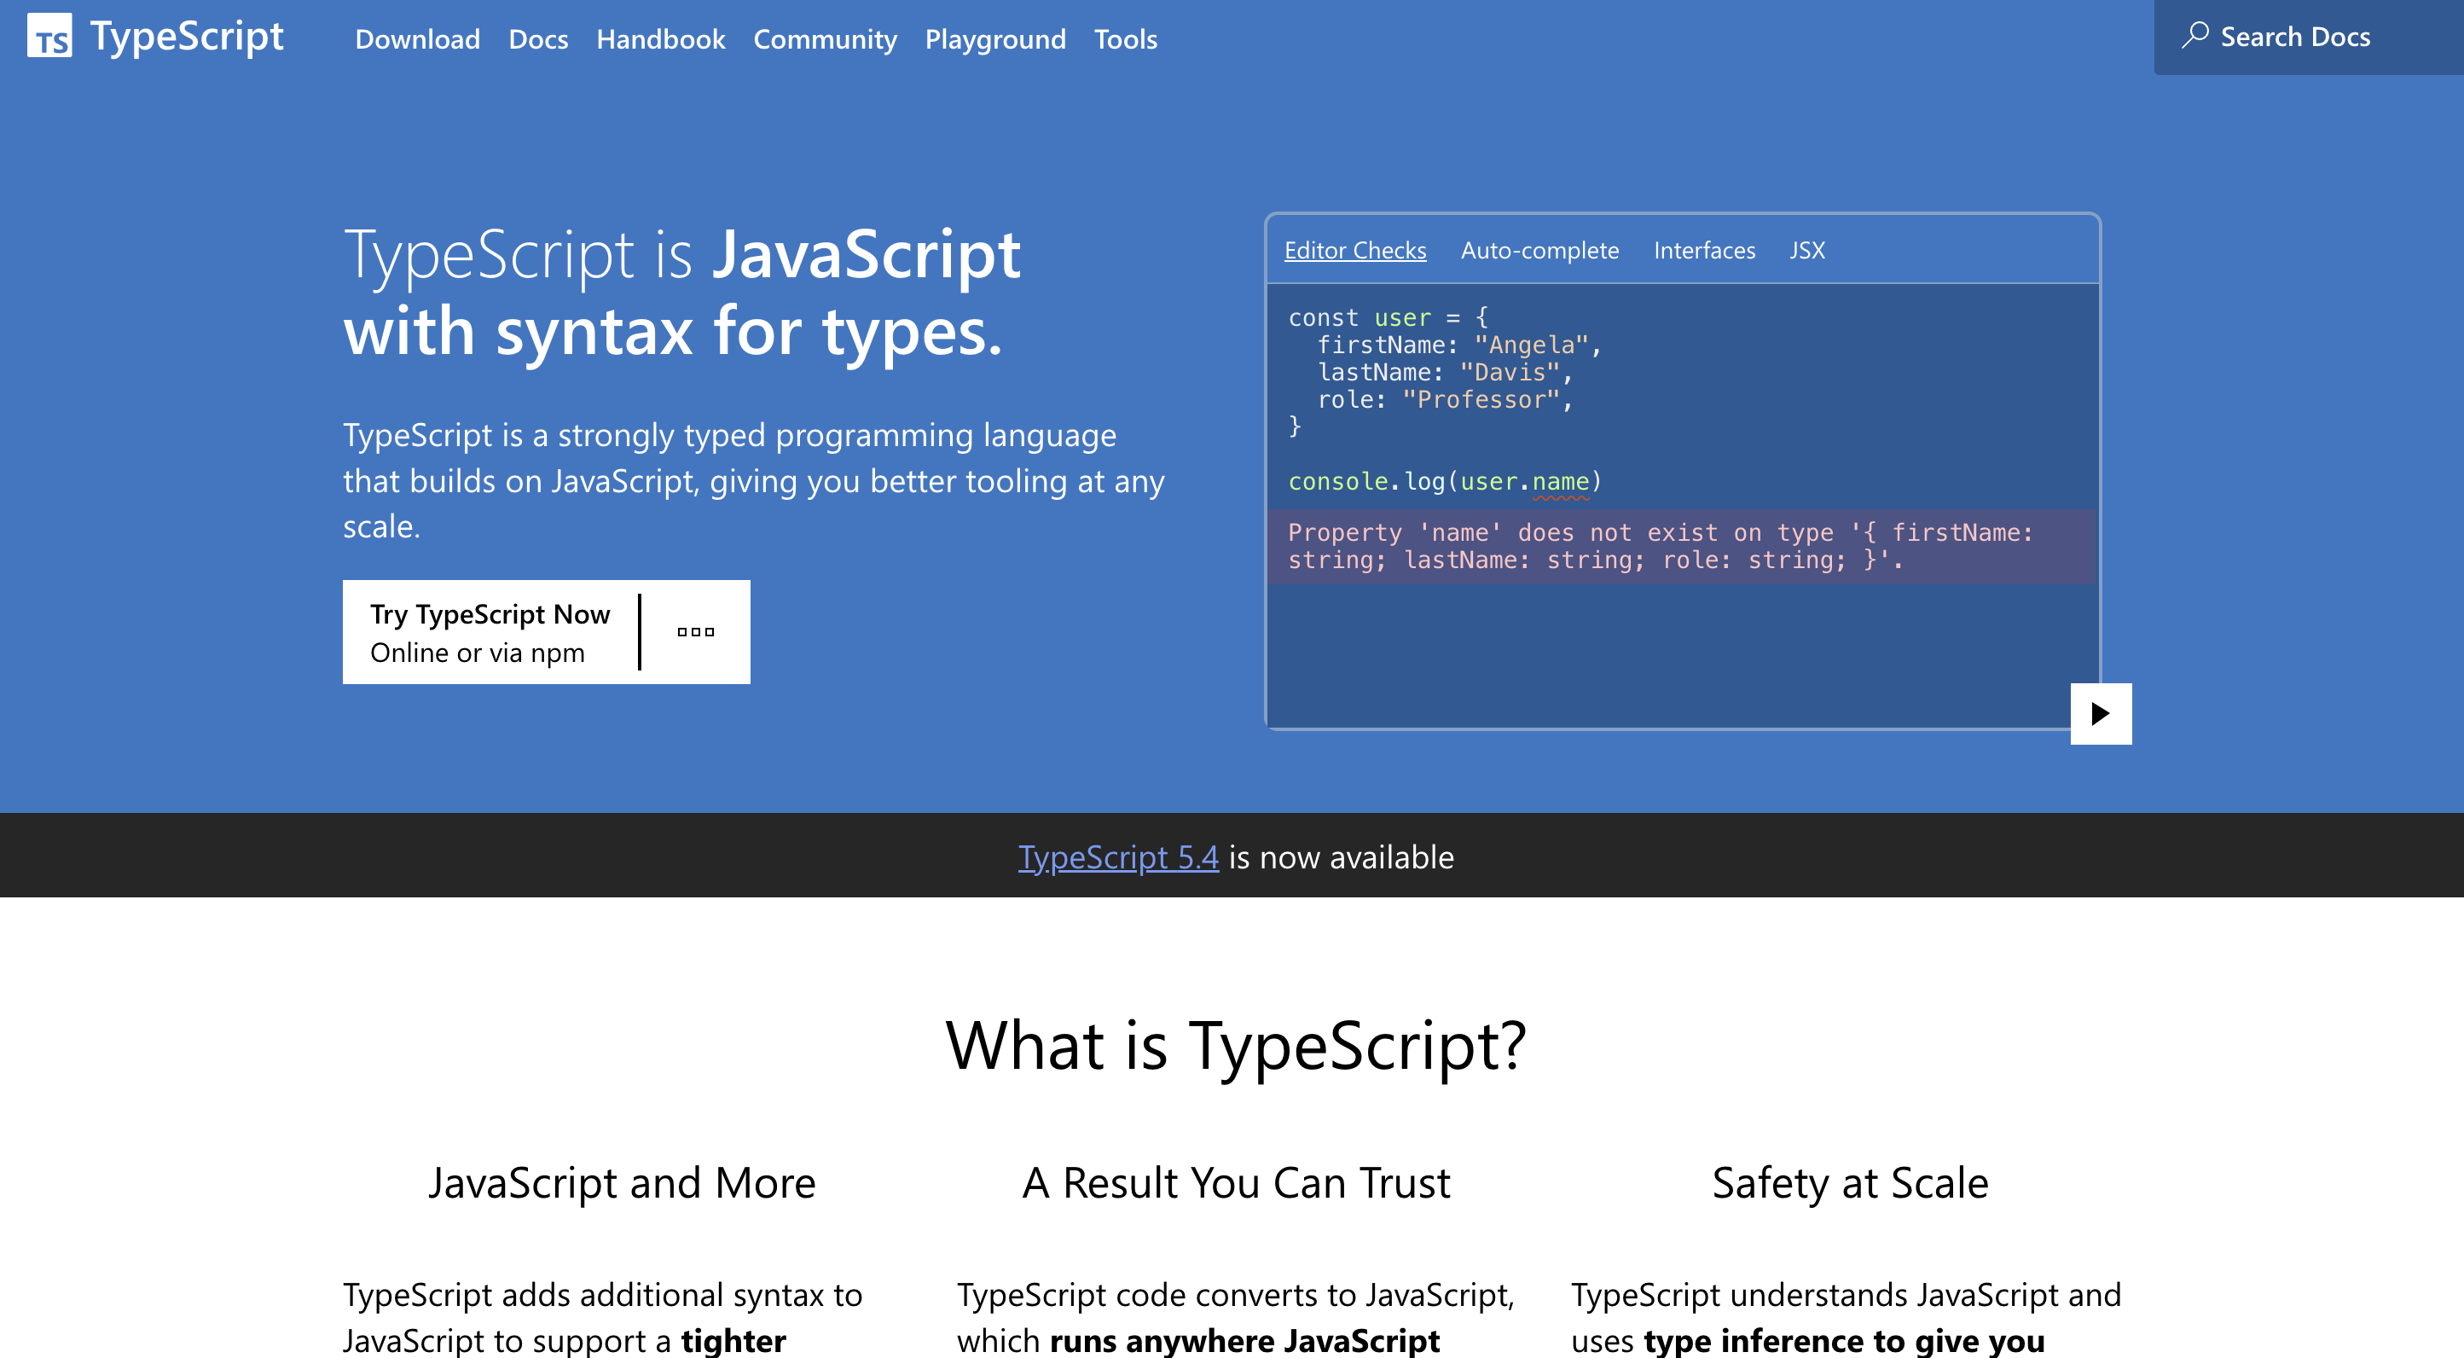Switch to the Auto-complete tab
2464x1358 pixels.
pyautogui.click(x=1539, y=251)
